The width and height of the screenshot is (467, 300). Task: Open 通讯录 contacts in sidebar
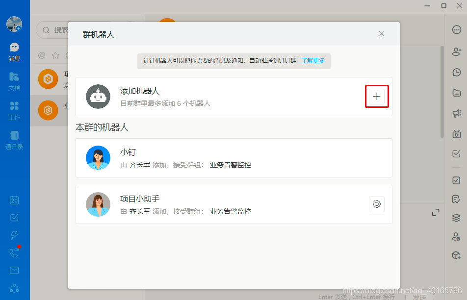pos(14,140)
